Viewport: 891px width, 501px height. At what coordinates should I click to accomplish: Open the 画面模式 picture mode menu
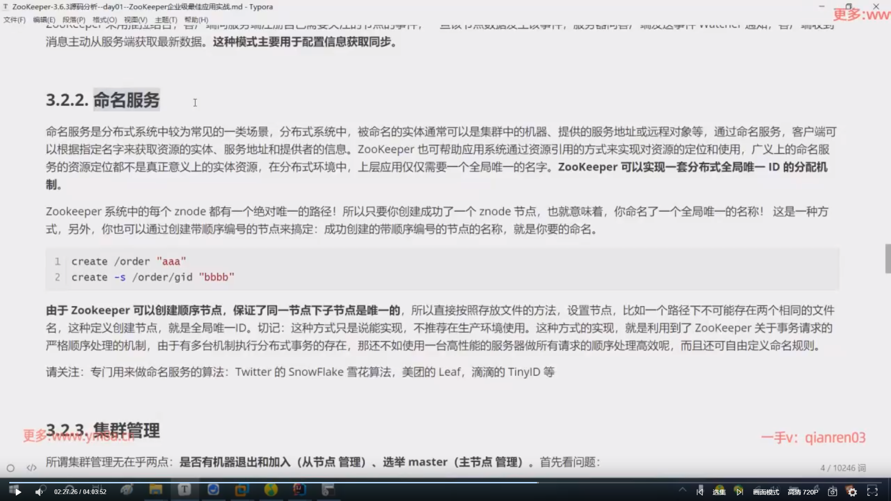click(x=766, y=492)
